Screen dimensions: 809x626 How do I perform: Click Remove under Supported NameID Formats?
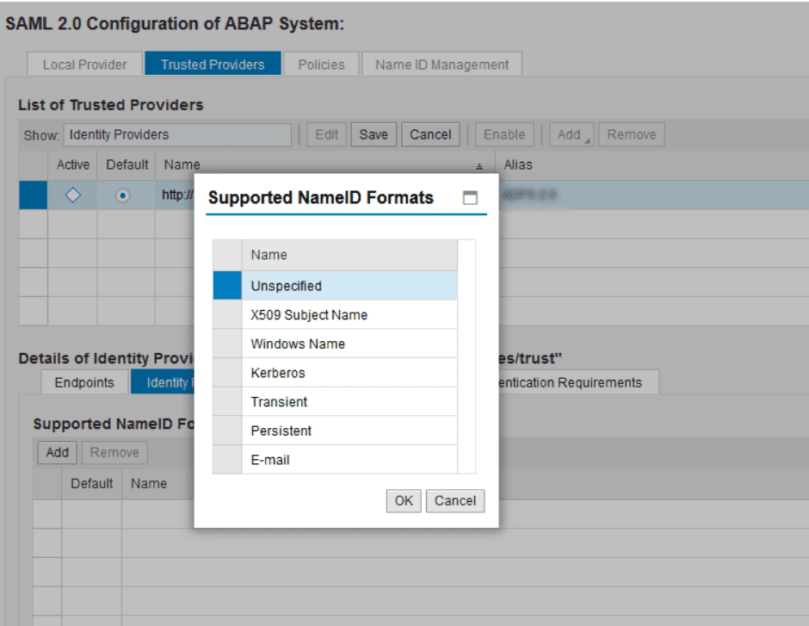[114, 453]
